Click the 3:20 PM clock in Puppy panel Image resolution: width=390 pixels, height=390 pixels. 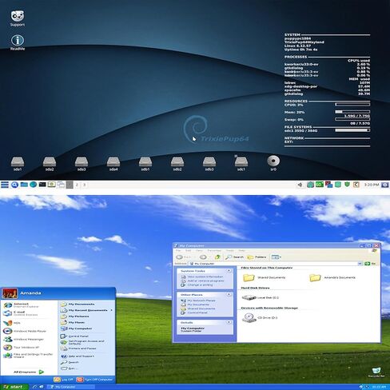point(372,185)
